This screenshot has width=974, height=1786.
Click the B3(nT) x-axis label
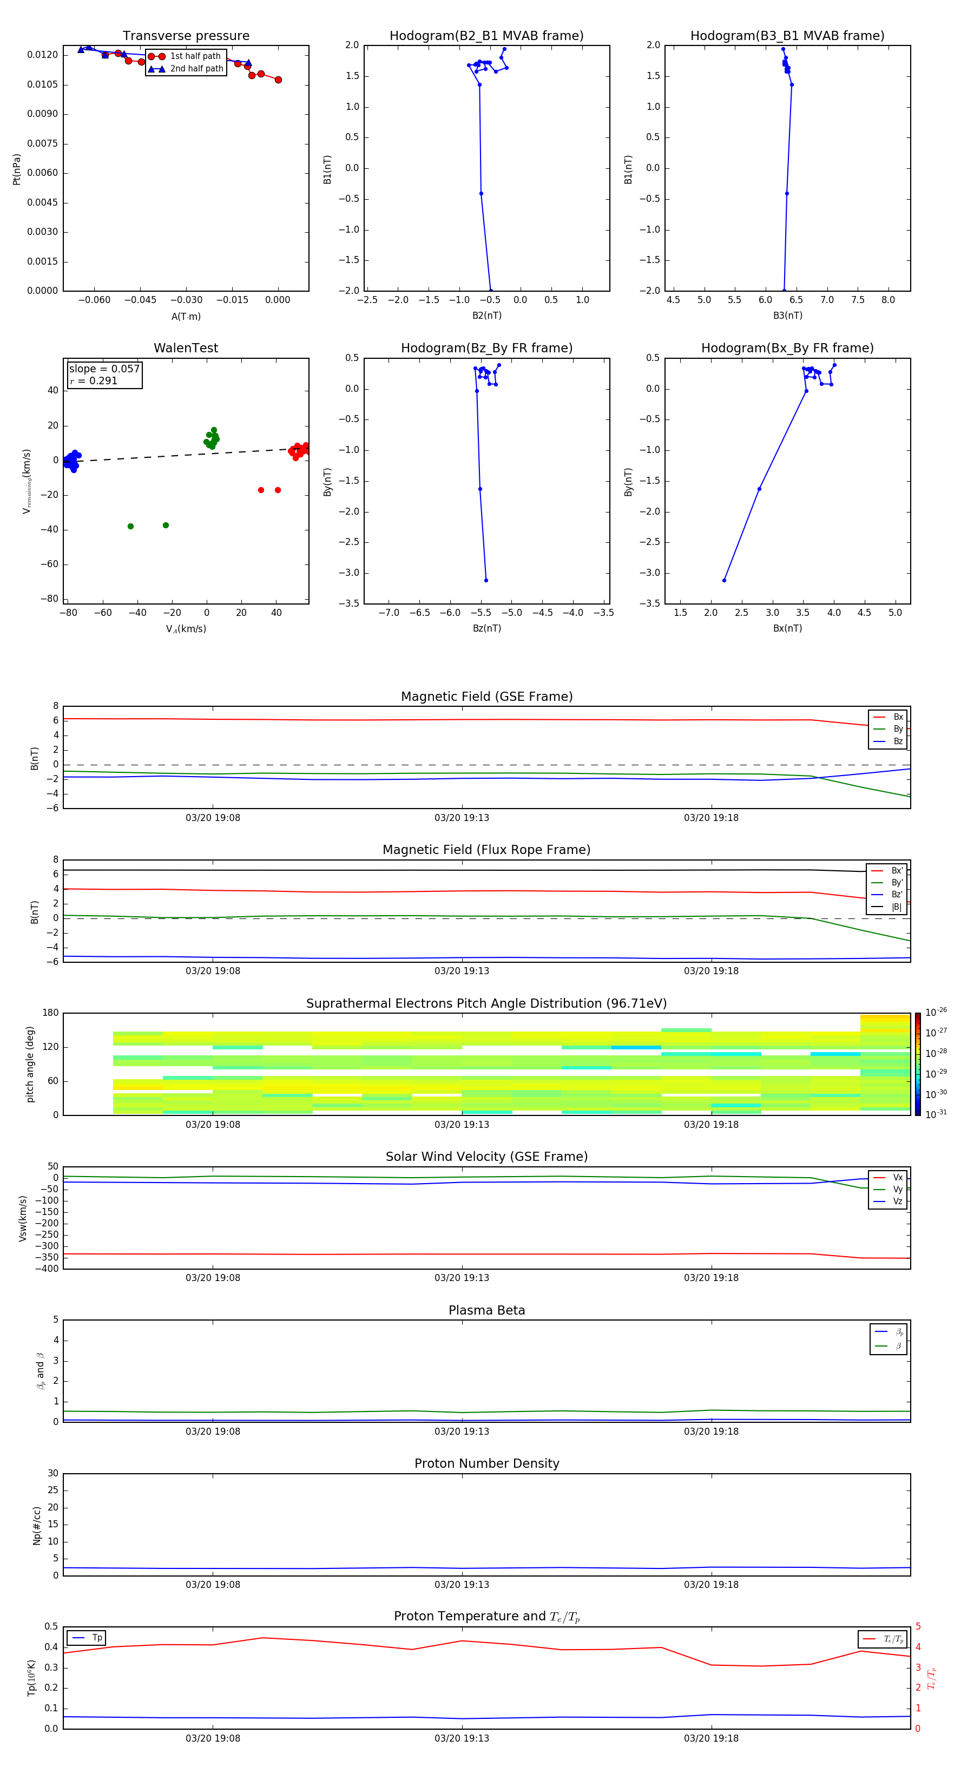pyautogui.click(x=787, y=316)
